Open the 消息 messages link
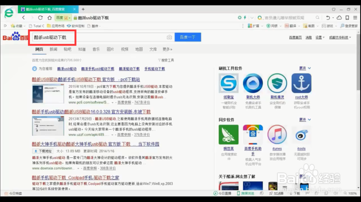Viewport: 361px width, 202px height. 309,37
